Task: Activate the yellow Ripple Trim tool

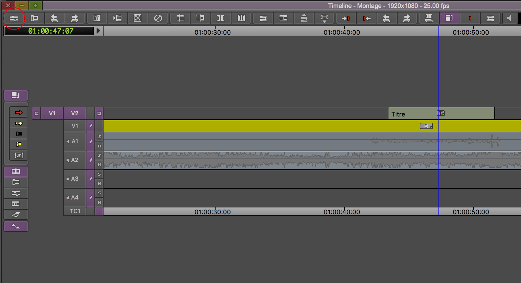Action: (x=19, y=144)
